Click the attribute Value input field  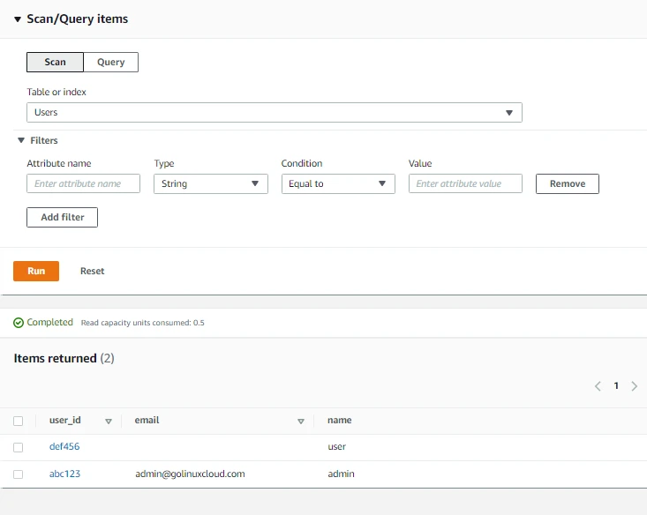pyautogui.click(x=465, y=183)
